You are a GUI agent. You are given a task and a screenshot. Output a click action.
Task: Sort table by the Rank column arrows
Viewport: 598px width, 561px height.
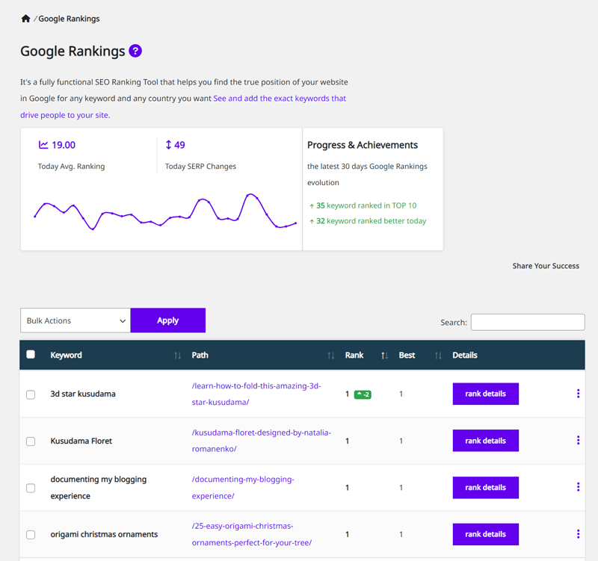(x=384, y=356)
